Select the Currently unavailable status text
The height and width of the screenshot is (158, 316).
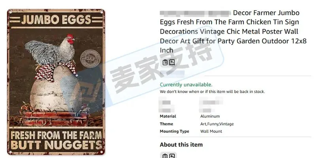point(186,85)
